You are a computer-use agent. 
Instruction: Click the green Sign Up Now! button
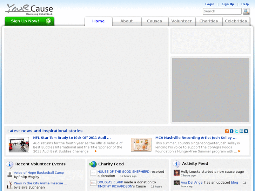tap(29, 21)
